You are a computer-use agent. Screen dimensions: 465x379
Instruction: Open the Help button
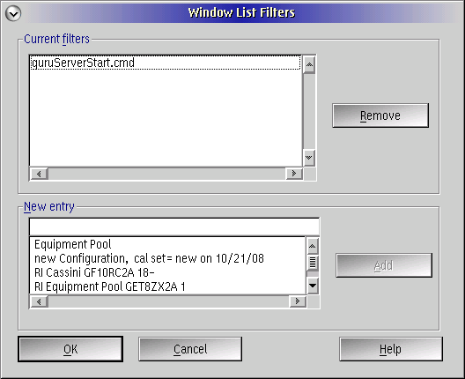click(391, 349)
